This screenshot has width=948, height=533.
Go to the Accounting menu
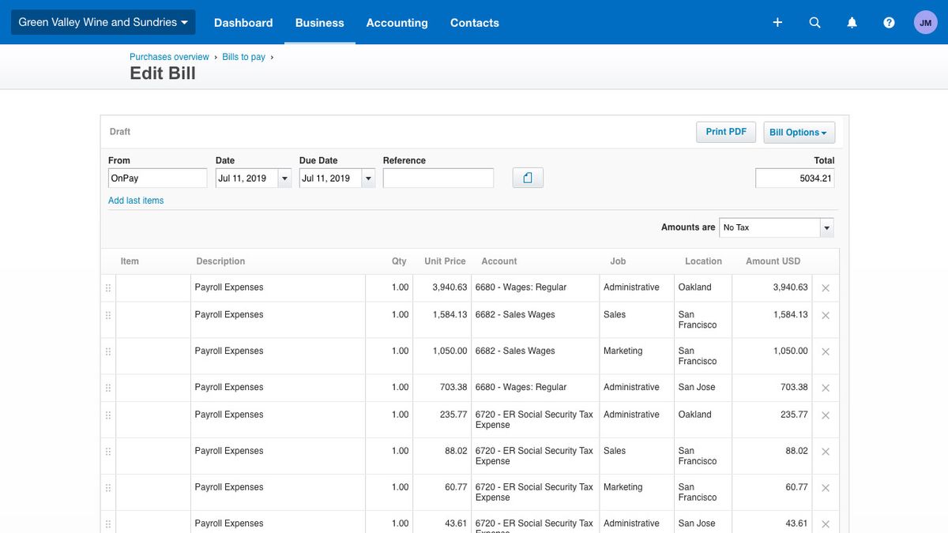click(397, 23)
